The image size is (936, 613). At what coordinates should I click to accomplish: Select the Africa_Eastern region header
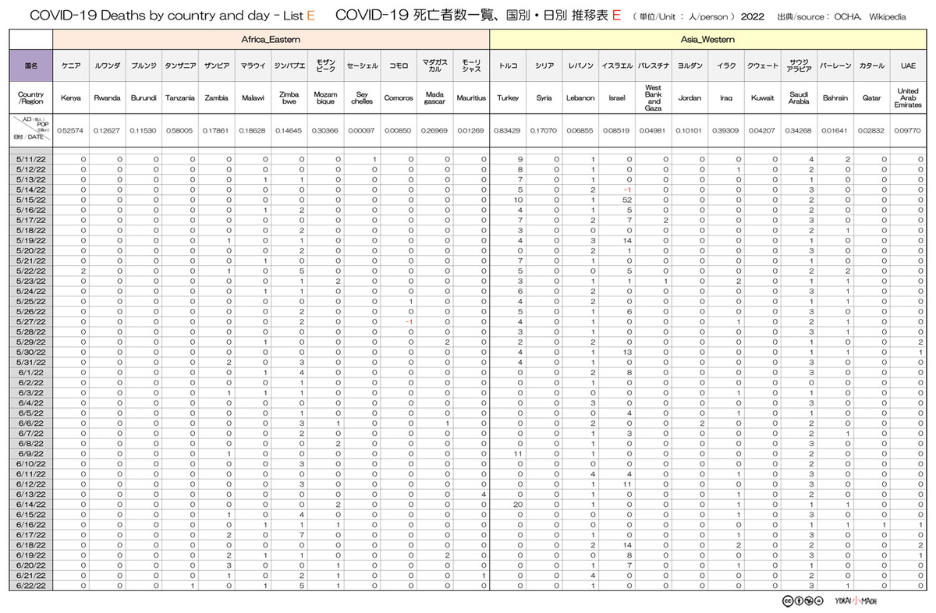271,38
